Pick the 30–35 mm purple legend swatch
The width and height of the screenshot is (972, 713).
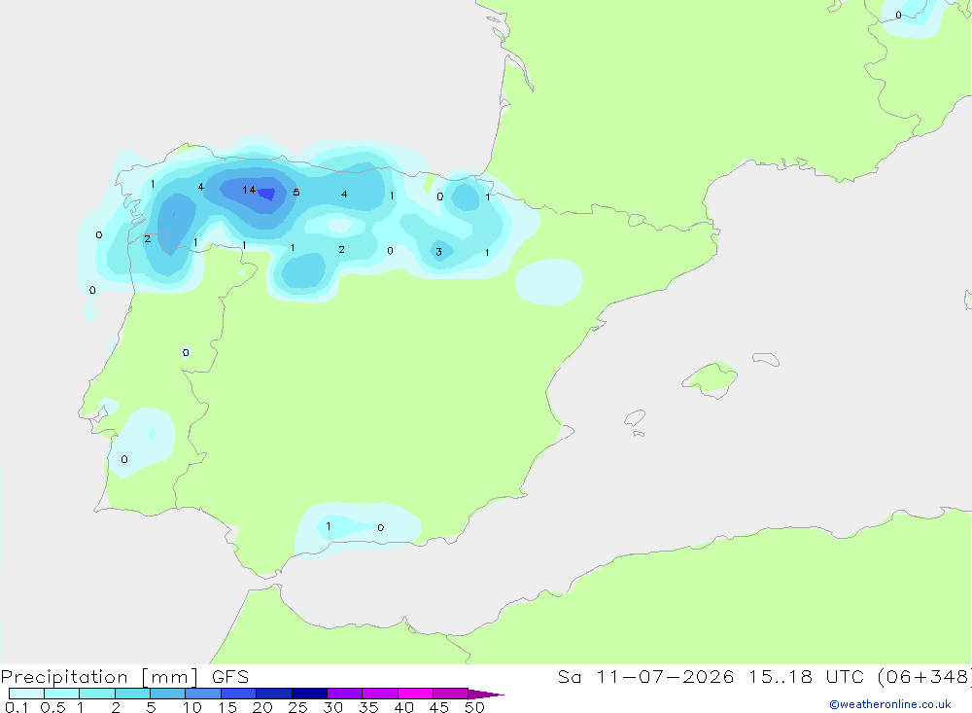[344, 694]
